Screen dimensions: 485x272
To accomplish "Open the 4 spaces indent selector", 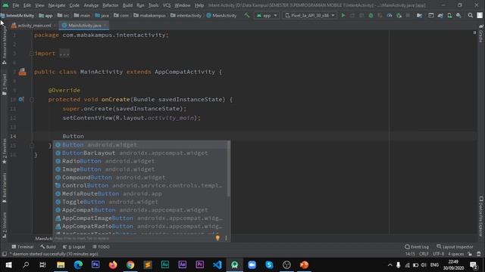I will coord(456,254).
